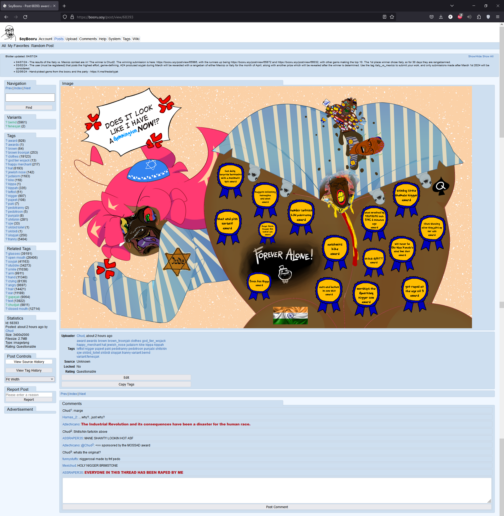The width and height of the screenshot is (504, 516).
Task: Go to the Wiki menu item
Action: [136, 39]
